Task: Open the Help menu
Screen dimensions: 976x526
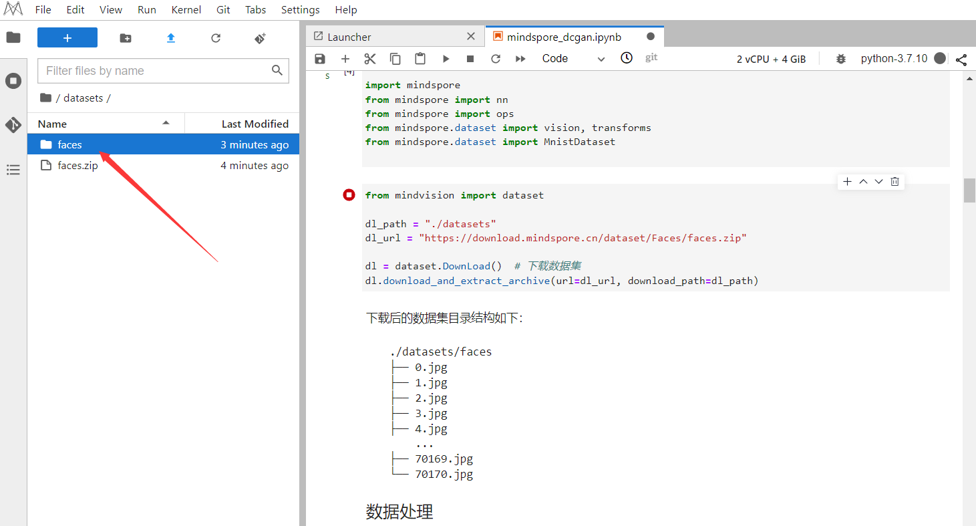Action: pos(346,10)
